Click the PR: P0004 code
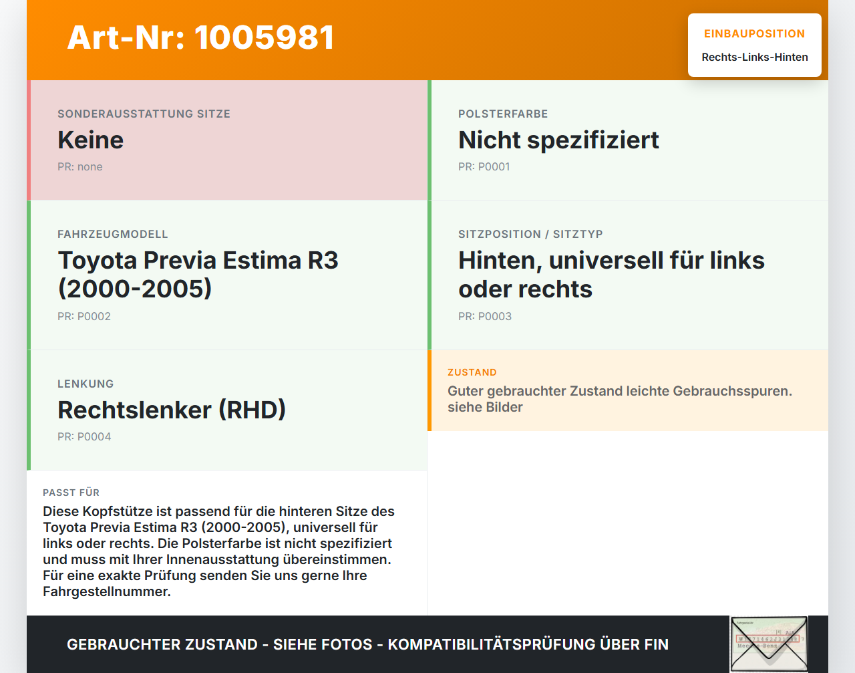855x673 pixels. pos(84,436)
